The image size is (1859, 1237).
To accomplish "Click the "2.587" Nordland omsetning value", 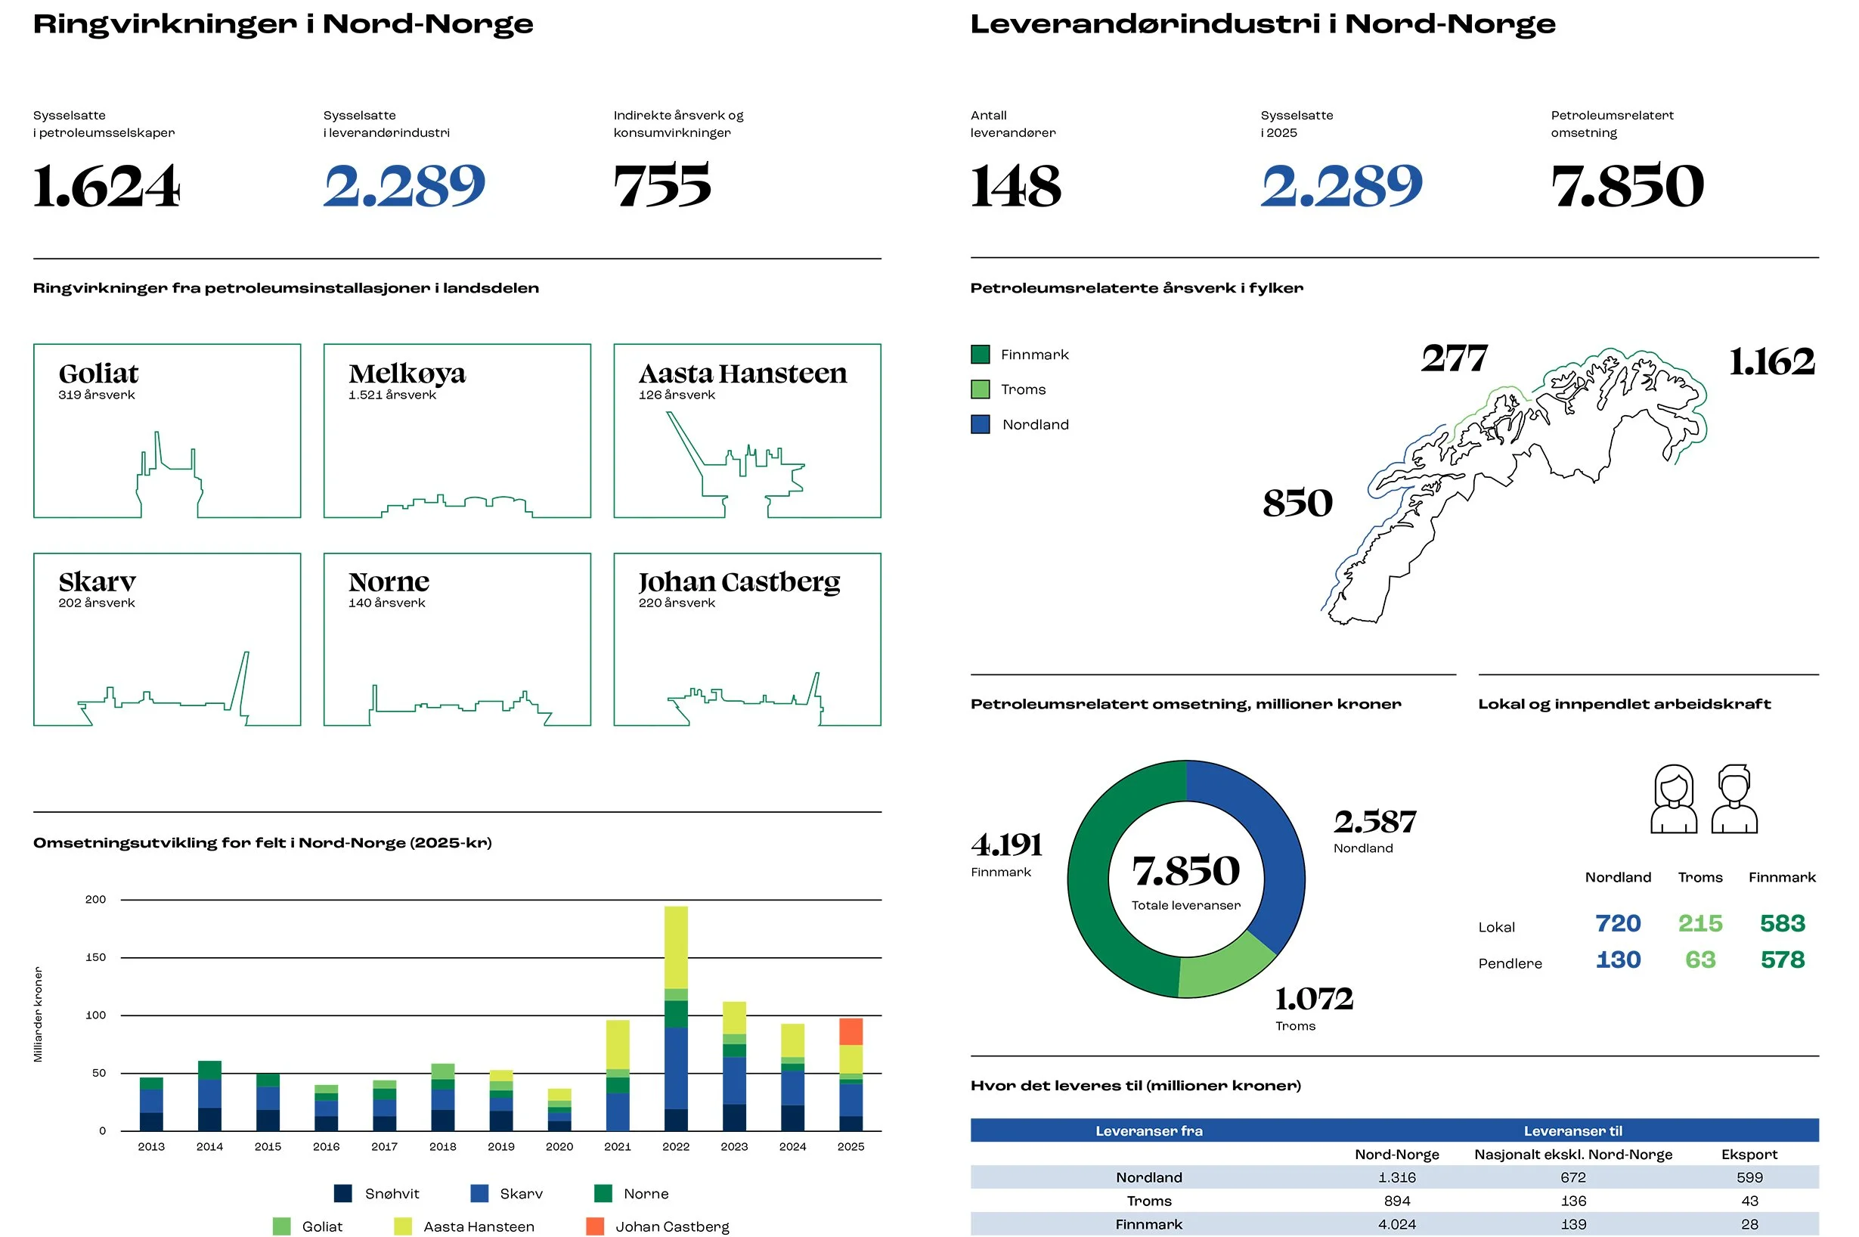I will coord(1374,821).
